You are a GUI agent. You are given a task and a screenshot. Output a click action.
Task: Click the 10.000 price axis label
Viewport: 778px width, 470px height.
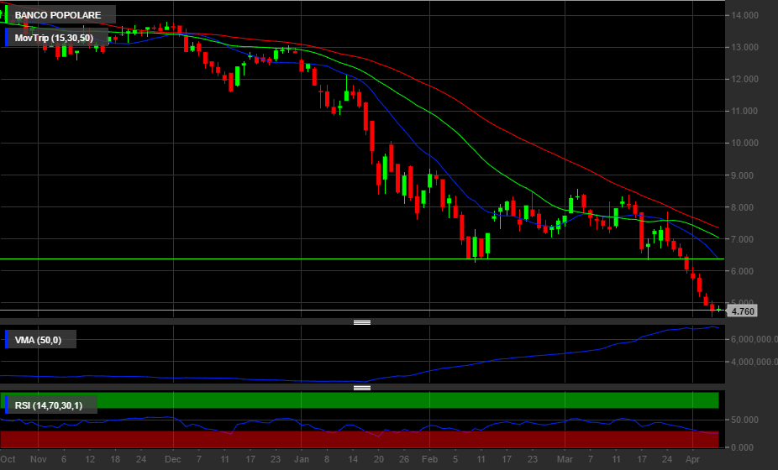tap(745, 144)
